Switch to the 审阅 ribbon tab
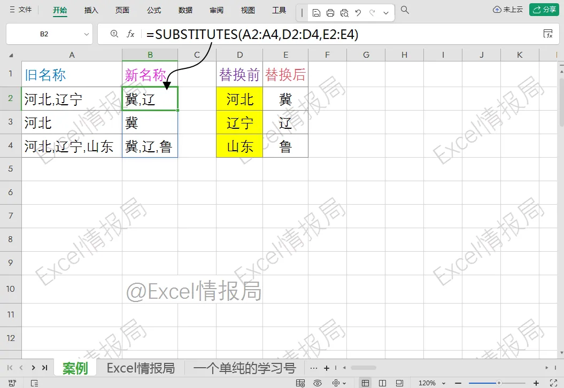Image resolution: width=564 pixels, height=388 pixels. 217,10
